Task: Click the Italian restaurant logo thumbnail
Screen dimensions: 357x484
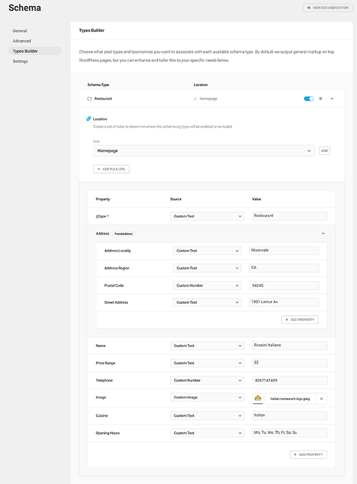Action: pos(258,398)
